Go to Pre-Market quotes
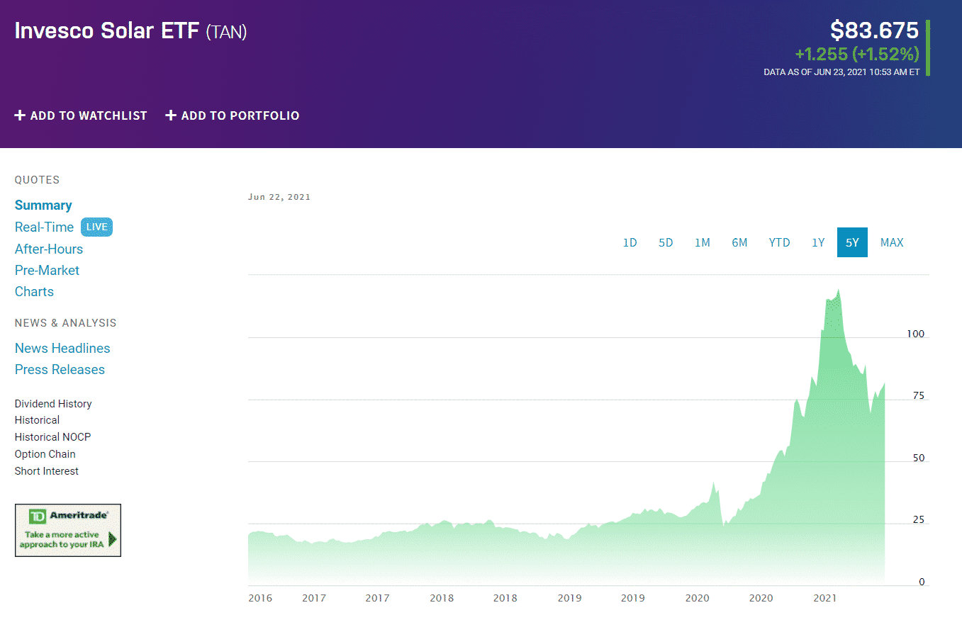962x632 pixels. tap(47, 270)
